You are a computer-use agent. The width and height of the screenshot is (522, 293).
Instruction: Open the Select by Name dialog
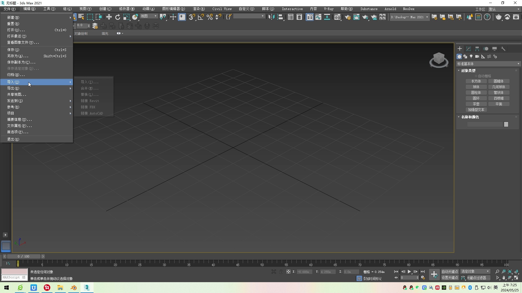point(81,17)
